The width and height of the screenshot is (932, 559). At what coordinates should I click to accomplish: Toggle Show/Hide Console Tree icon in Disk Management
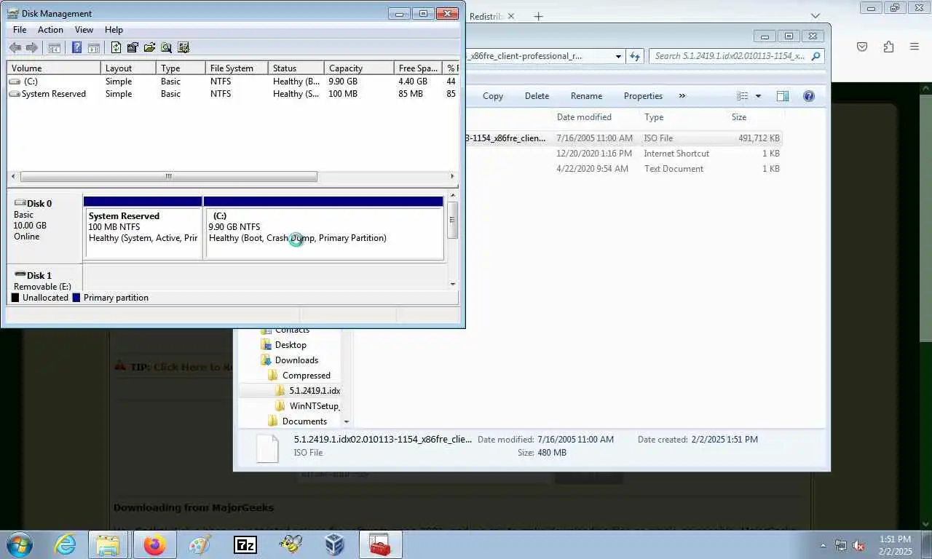click(x=54, y=48)
